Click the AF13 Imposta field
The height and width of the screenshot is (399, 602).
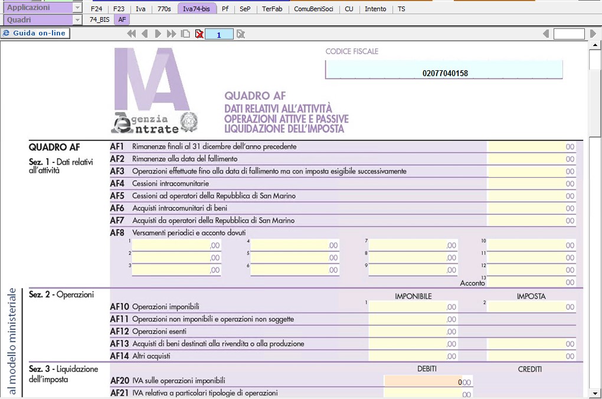click(532, 344)
